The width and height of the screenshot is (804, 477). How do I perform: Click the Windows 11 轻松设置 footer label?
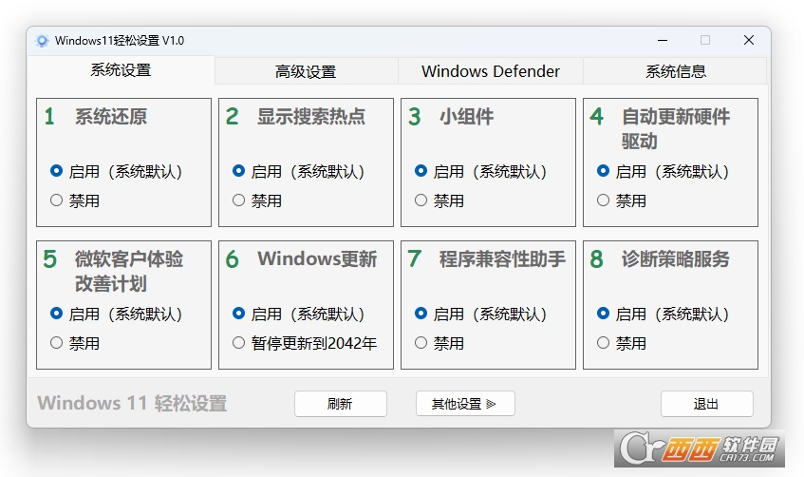(x=132, y=403)
